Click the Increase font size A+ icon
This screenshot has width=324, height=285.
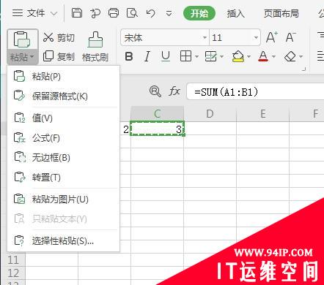(x=272, y=37)
